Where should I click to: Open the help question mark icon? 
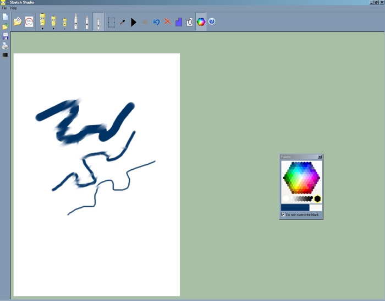pyautogui.click(x=212, y=21)
